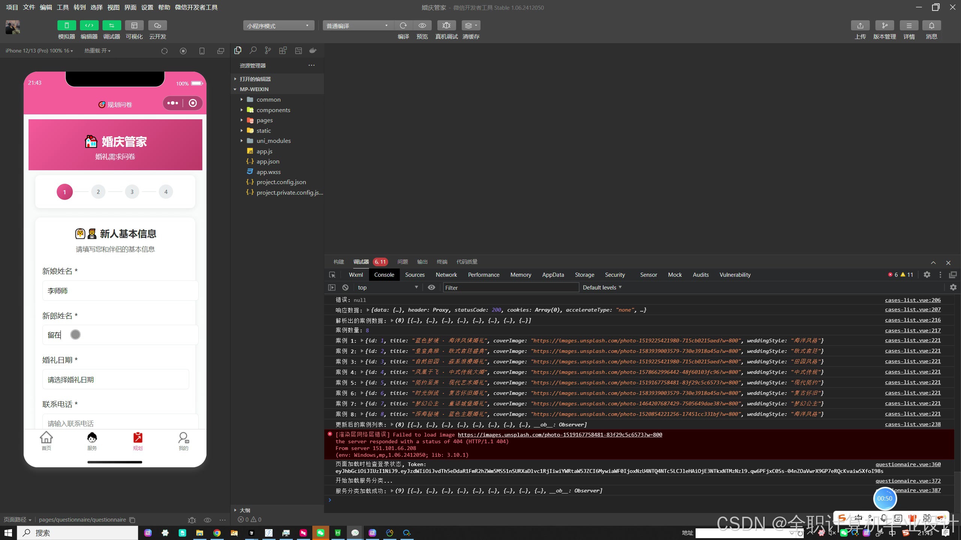Open the 小程序模式 mode dropdown

pos(278,25)
